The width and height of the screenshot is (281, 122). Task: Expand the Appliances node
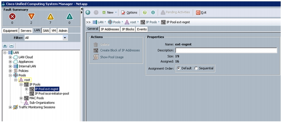click(10, 62)
